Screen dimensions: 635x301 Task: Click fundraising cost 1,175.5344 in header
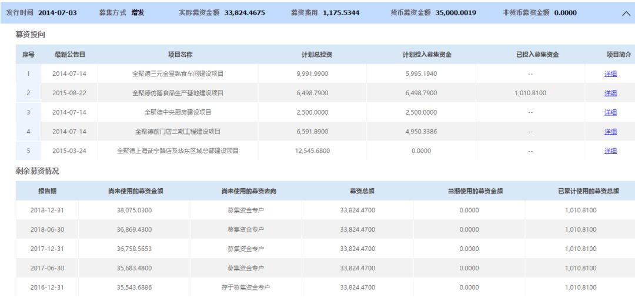[x=341, y=13]
